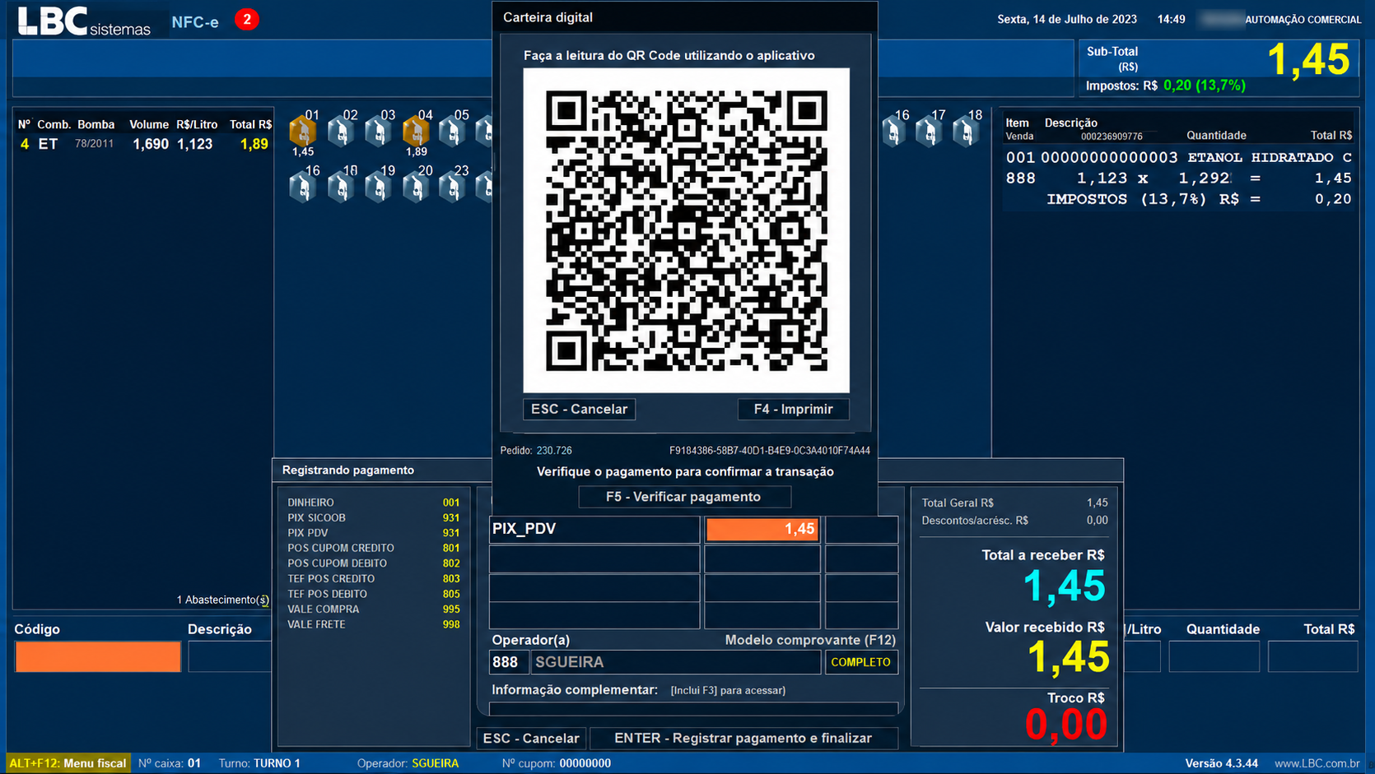
Task: Click the orange Código input field
Action: click(x=98, y=657)
